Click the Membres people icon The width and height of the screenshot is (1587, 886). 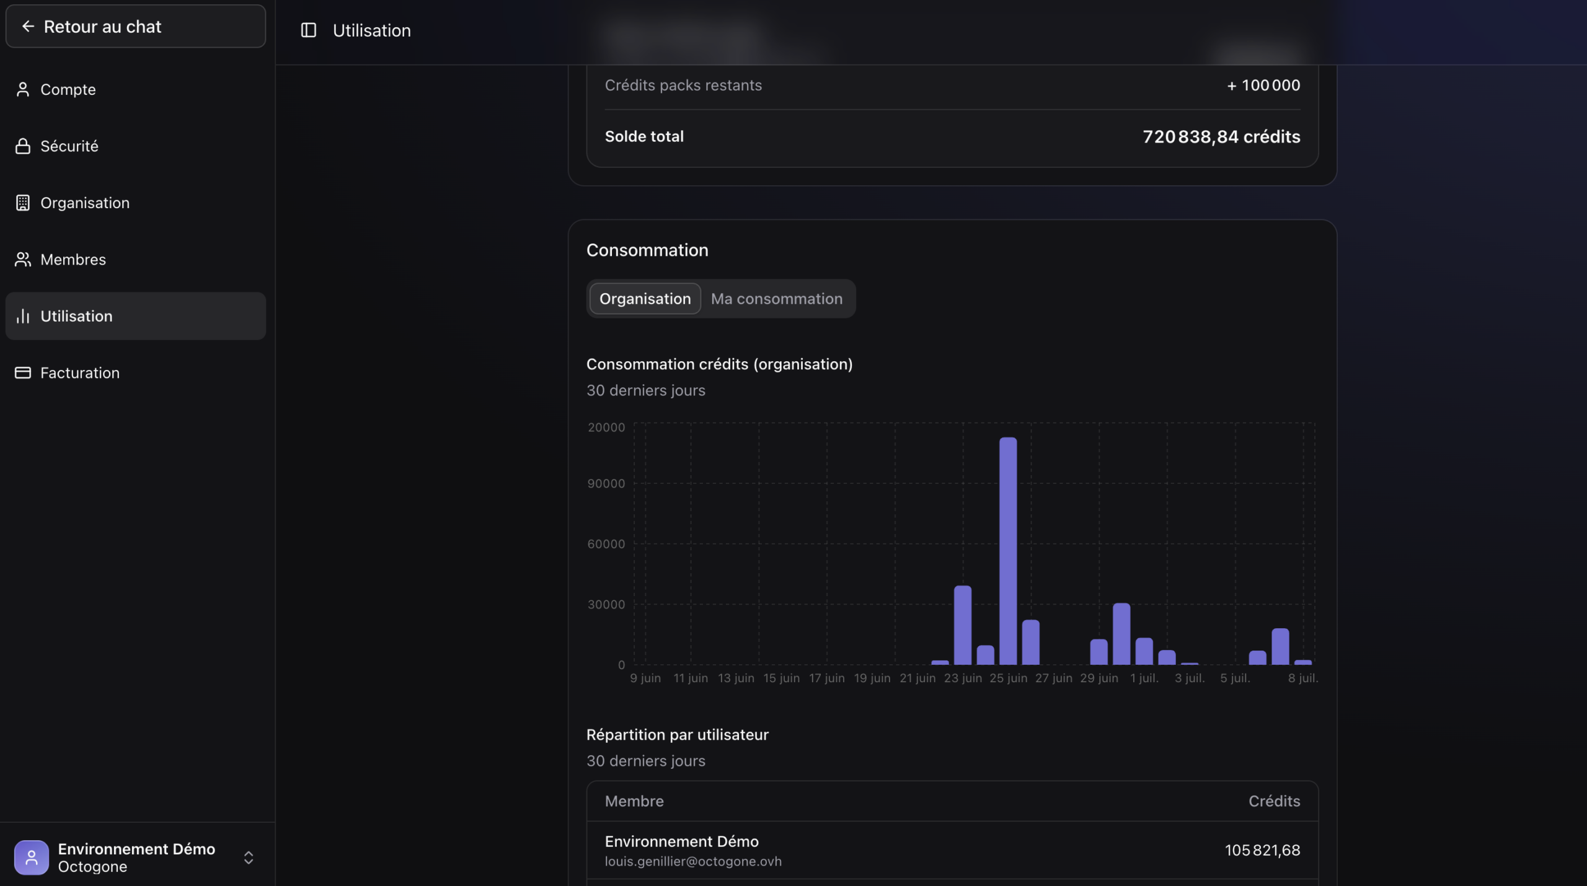click(x=23, y=259)
